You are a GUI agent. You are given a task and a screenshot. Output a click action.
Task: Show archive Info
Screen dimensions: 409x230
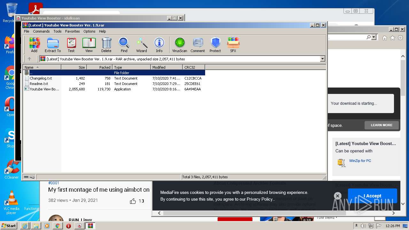point(159,45)
